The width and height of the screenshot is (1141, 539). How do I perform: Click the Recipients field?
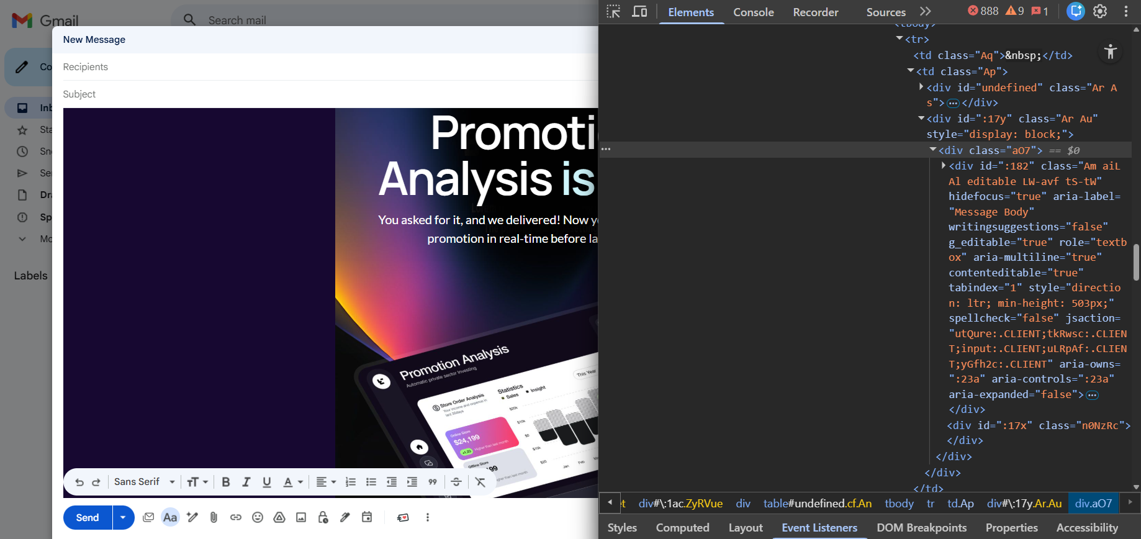(330, 67)
